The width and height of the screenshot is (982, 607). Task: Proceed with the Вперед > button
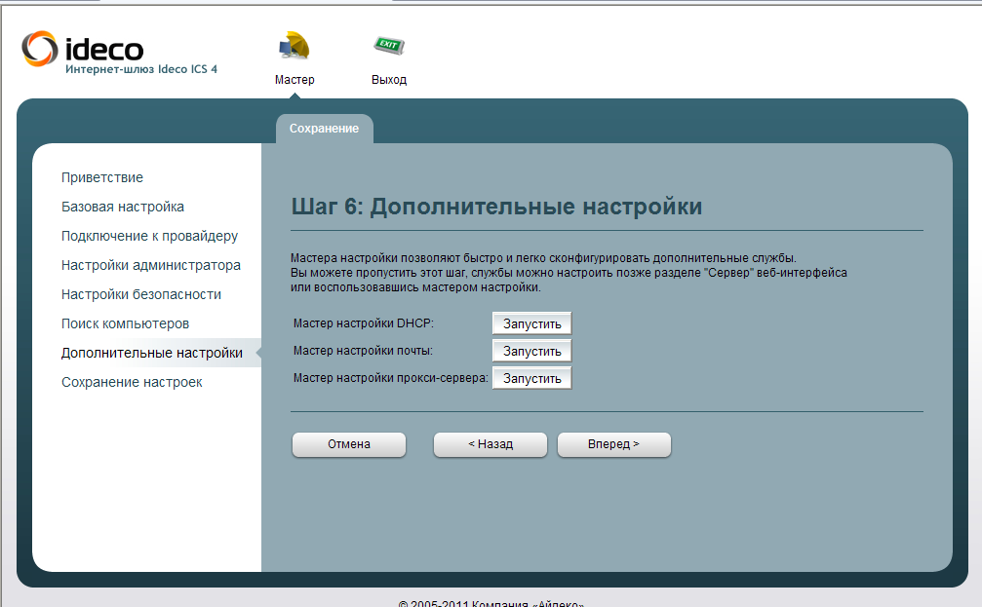tap(613, 444)
